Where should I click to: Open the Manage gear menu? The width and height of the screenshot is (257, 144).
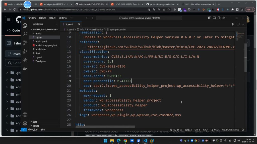pyautogui.click(x=25, y=123)
